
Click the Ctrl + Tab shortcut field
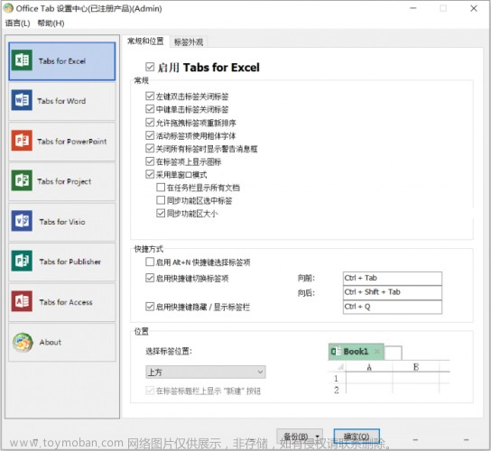pyautogui.click(x=393, y=278)
